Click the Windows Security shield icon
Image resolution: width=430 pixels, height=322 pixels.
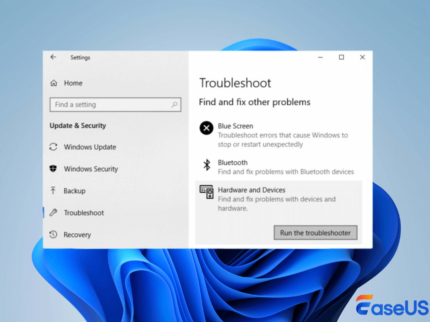(x=53, y=169)
